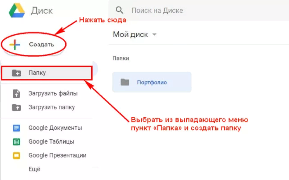The image size is (289, 180).
Task: Click the new folder icon beside Папку
Action: pos(16,73)
